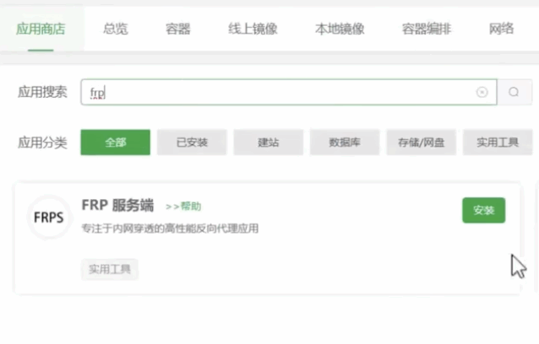Select the 线上镜像 tab

point(253,29)
